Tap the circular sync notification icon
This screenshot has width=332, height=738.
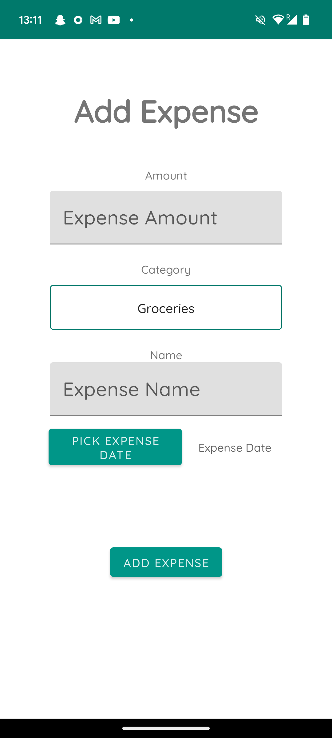click(78, 20)
